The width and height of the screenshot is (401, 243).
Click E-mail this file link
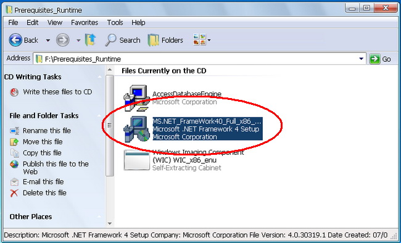click(43, 182)
